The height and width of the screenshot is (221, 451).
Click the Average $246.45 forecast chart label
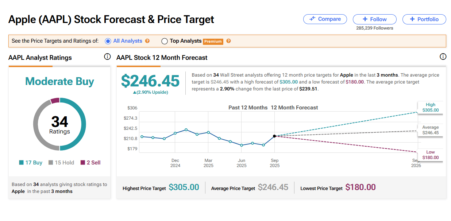pyautogui.click(x=430, y=130)
